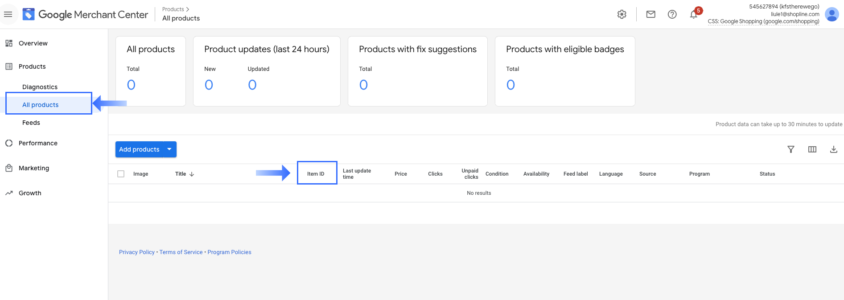This screenshot has height=300, width=844.
Task: Open the hamburger main menu
Action: point(8,14)
